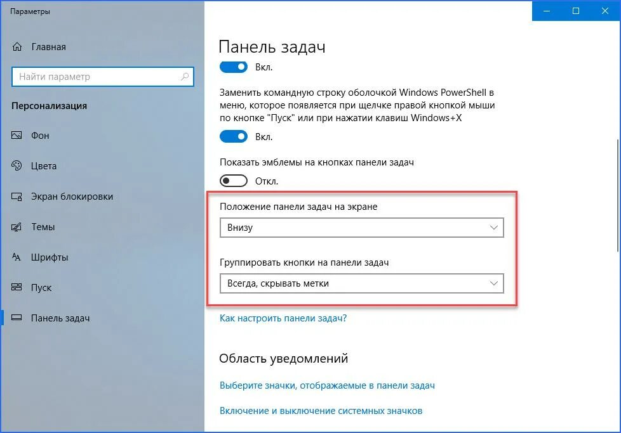The width and height of the screenshot is (621, 433).
Task: Open Выберите значки, отображаемые в панели задач
Action: click(327, 385)
